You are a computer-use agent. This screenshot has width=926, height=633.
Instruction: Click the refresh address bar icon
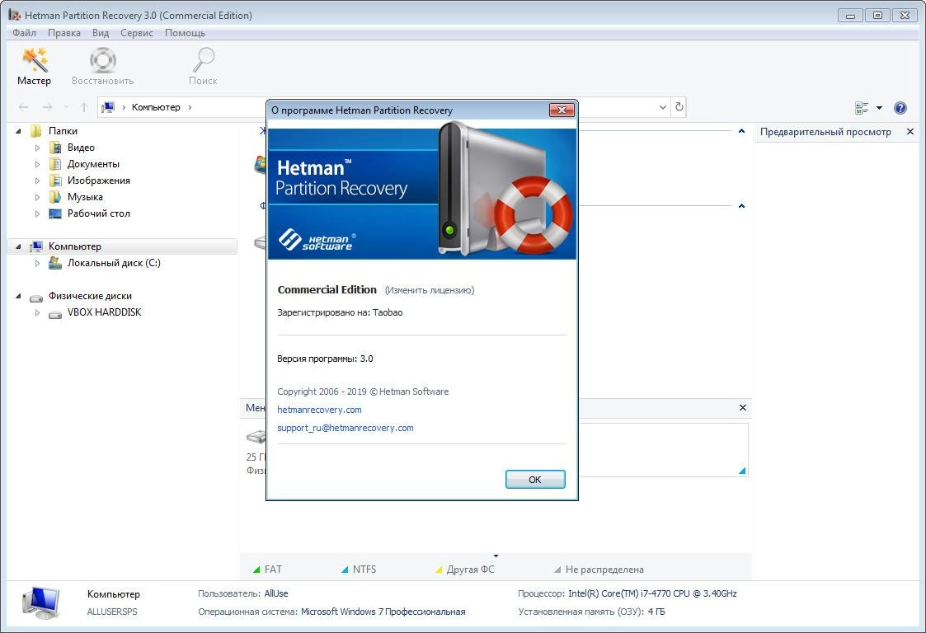point(679,107)
